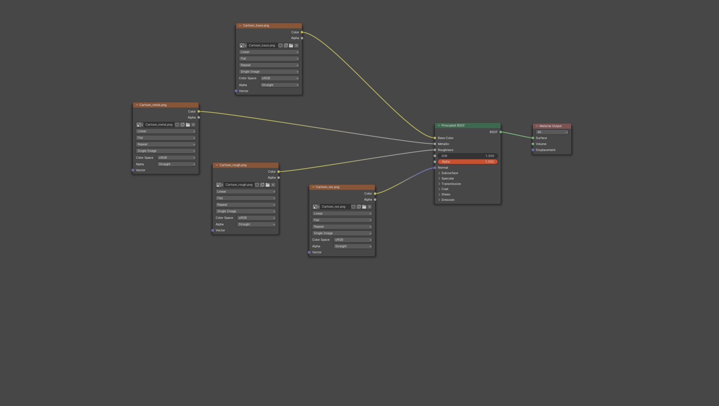Open Color Space sRGB dropdown in Cartoon_nor.png
This screenshot has width=719, height=406.
click(352, 240)
